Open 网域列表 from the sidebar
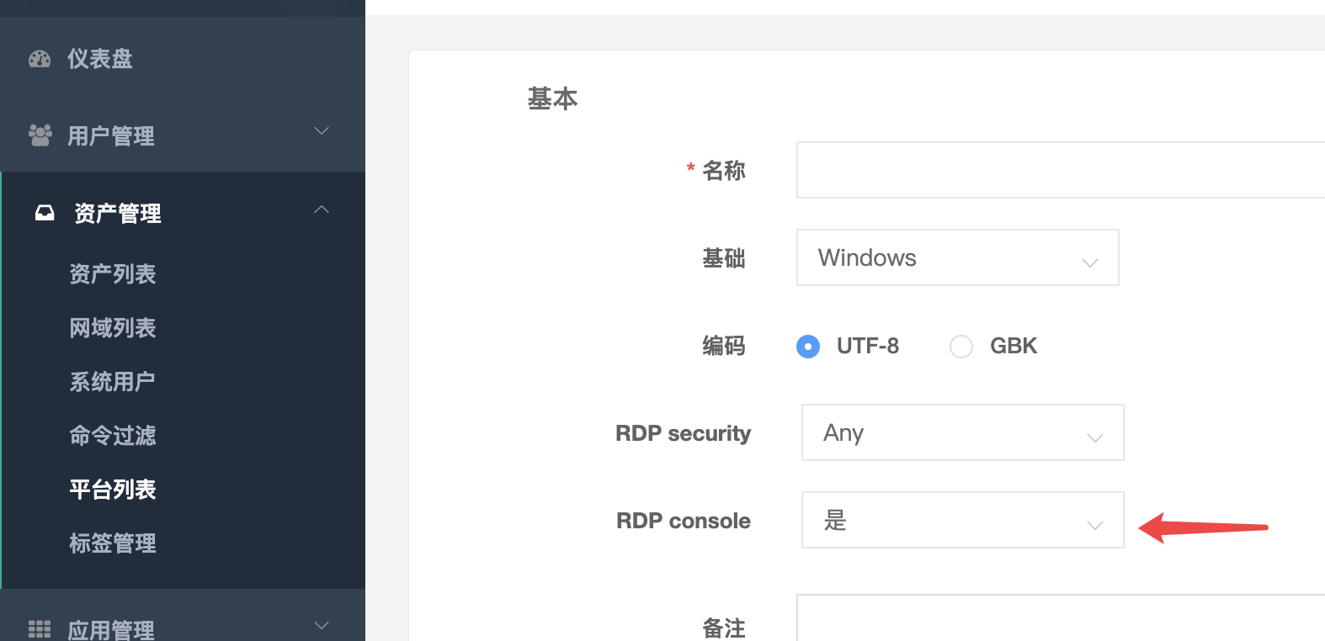 pos(112,327)
